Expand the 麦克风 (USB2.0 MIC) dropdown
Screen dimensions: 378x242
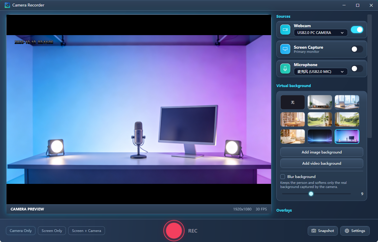(x=321, y=72)
